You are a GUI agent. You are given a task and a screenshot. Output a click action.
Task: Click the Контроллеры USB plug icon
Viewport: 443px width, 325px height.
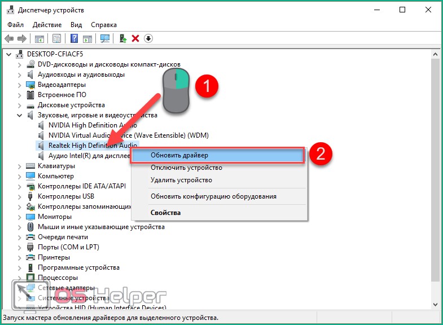30,196
